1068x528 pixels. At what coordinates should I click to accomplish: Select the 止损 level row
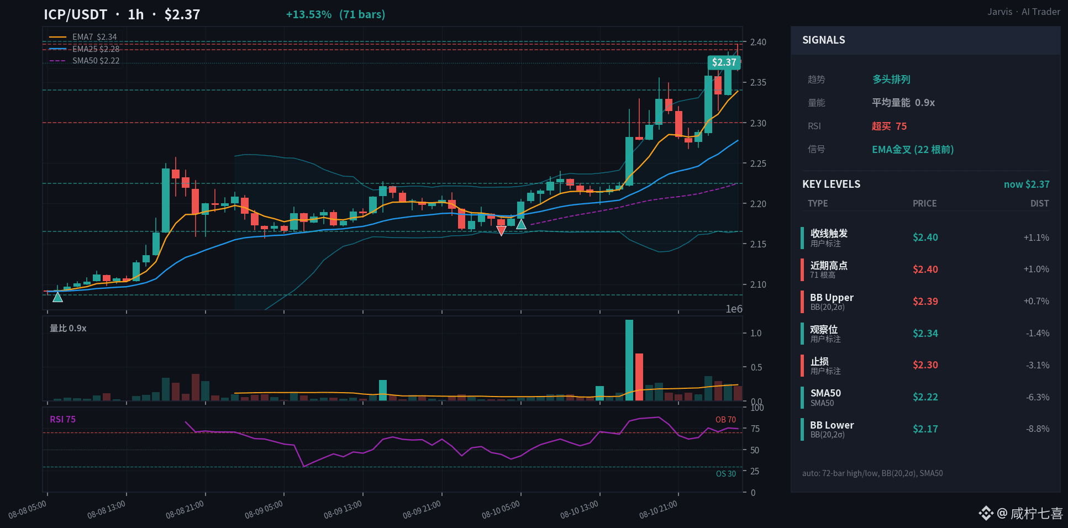925,365
